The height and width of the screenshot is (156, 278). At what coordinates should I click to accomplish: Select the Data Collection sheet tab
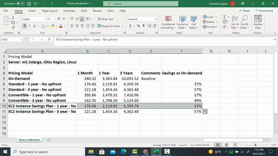[x=30, y=140]
